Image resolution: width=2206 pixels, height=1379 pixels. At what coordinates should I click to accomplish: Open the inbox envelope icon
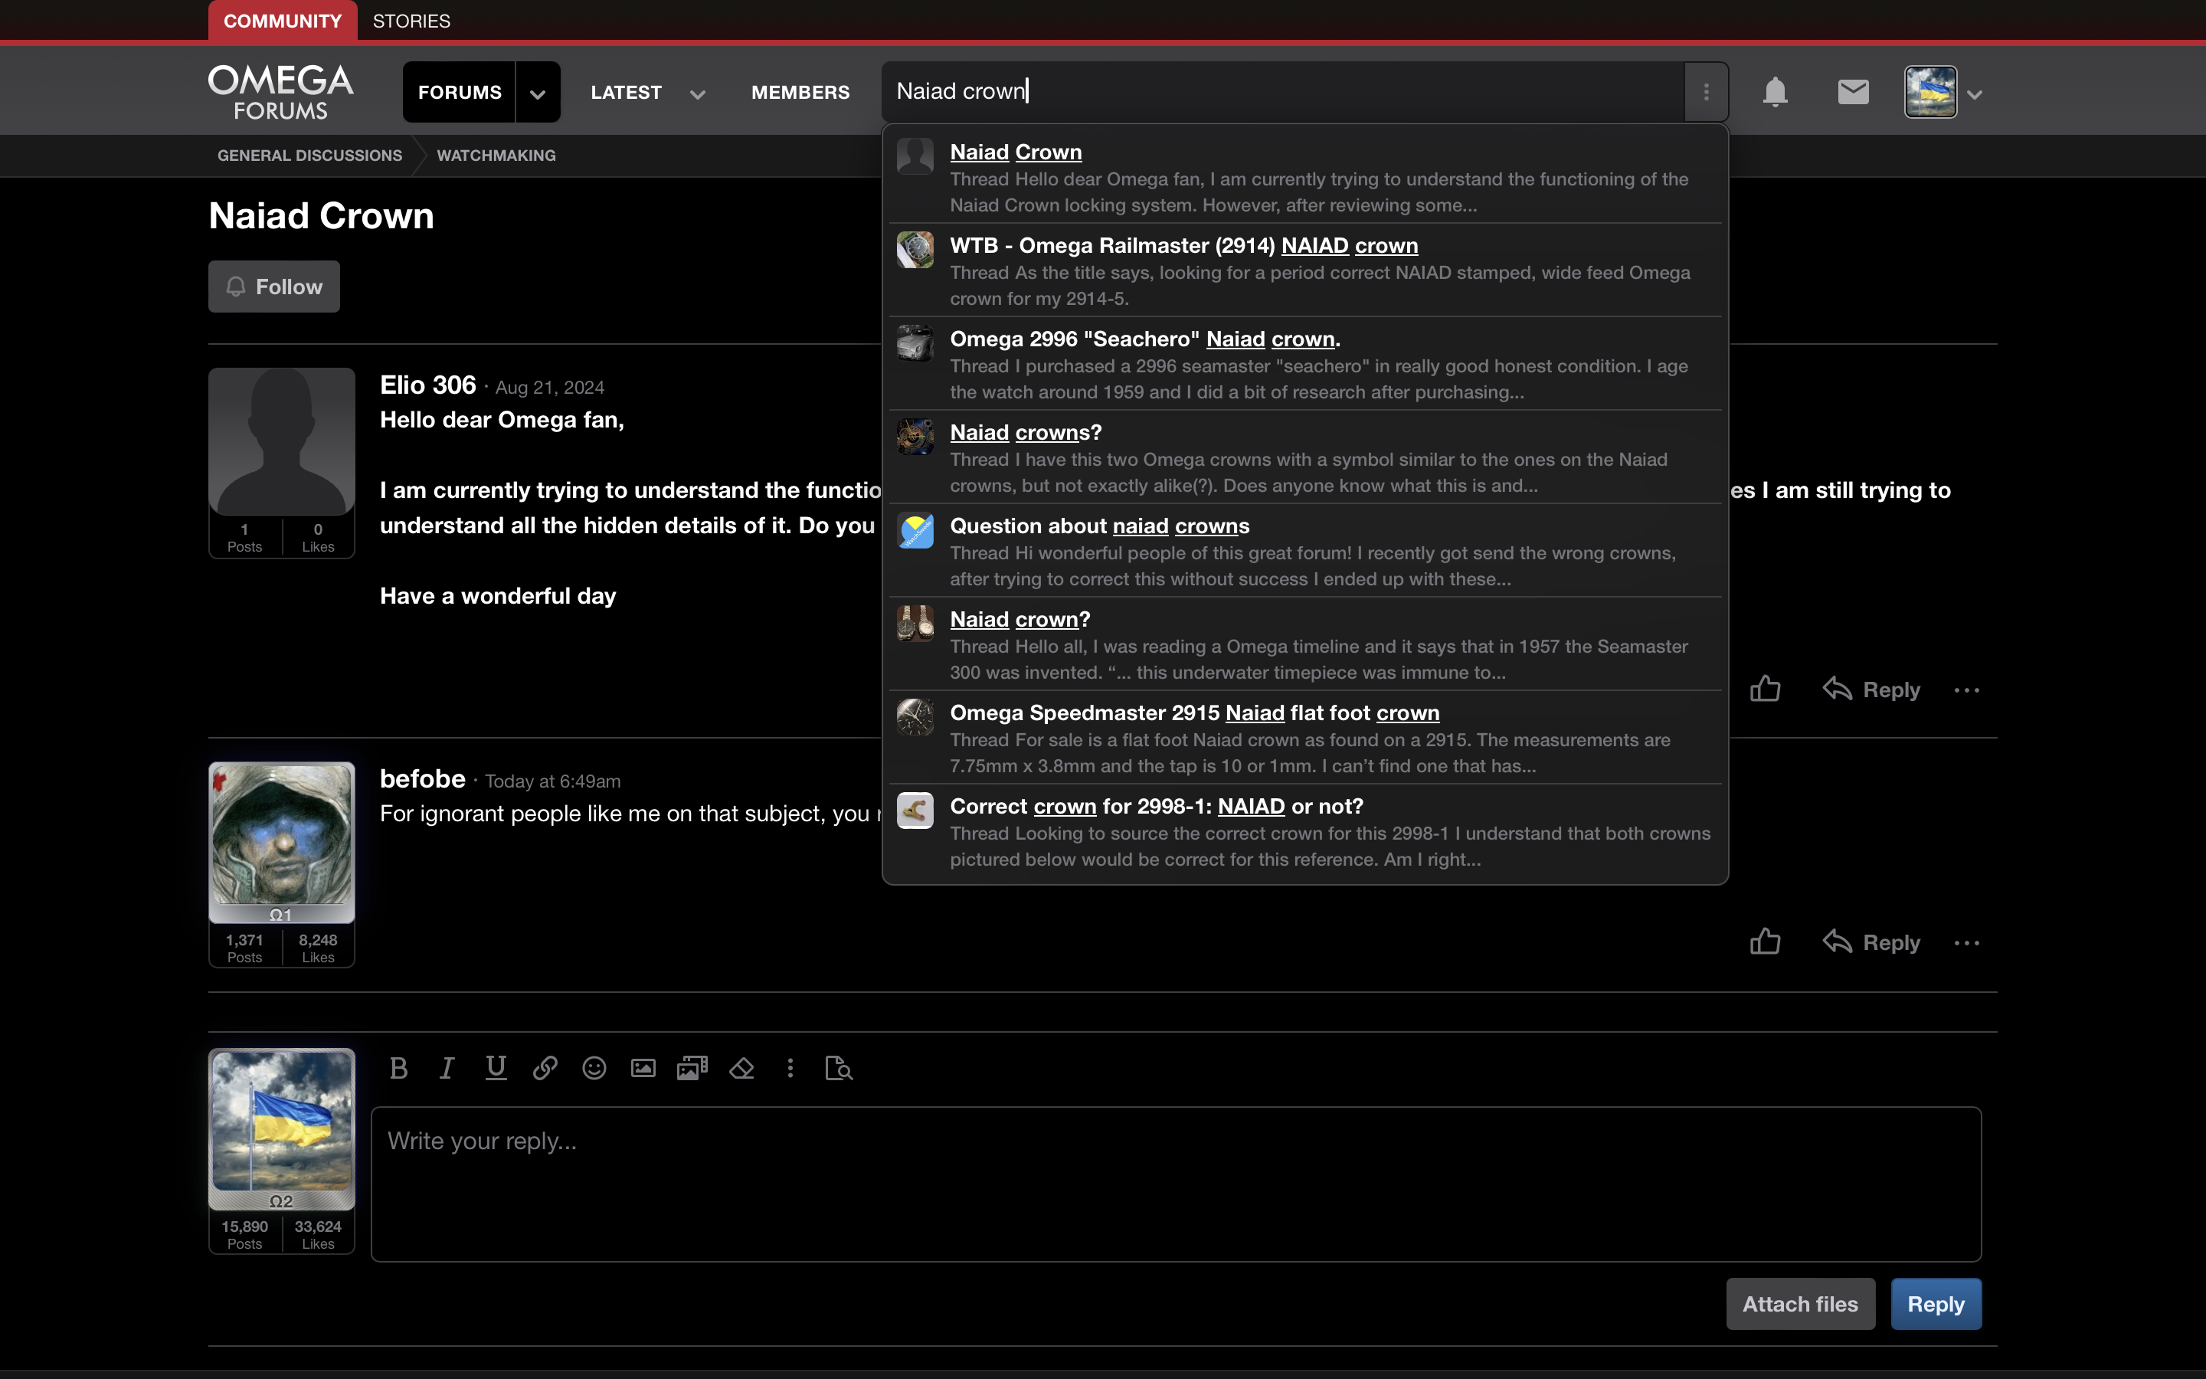pos(1853,92)
